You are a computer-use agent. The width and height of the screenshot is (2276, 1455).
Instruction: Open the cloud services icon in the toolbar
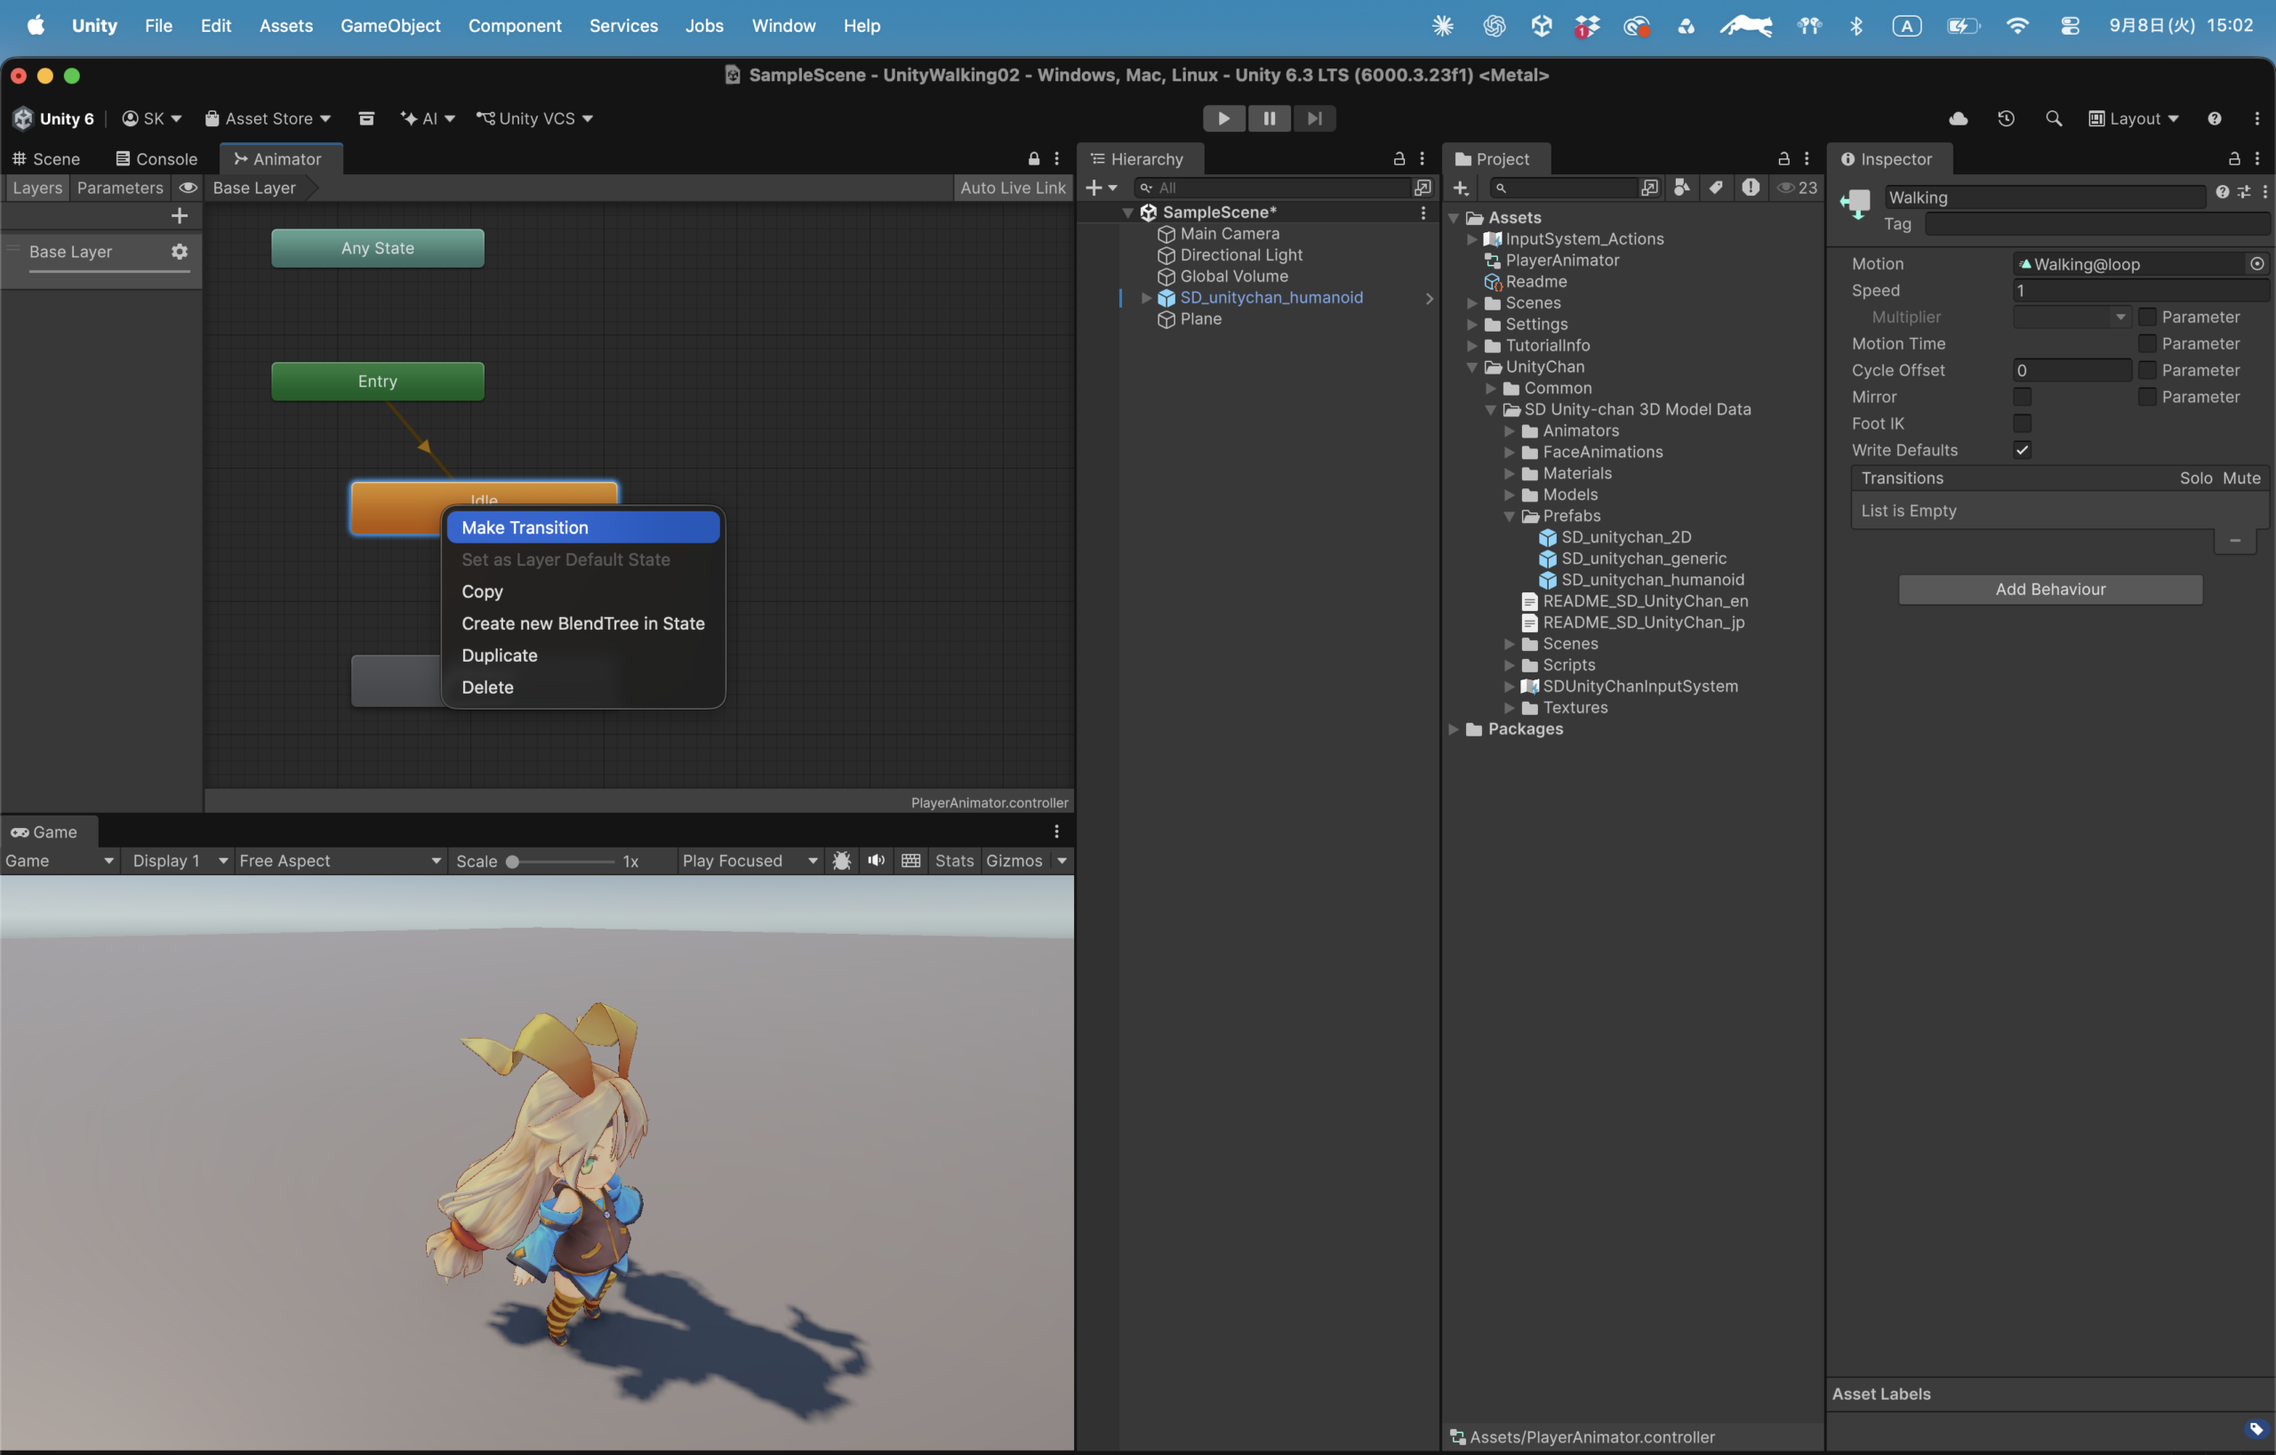1959,118
